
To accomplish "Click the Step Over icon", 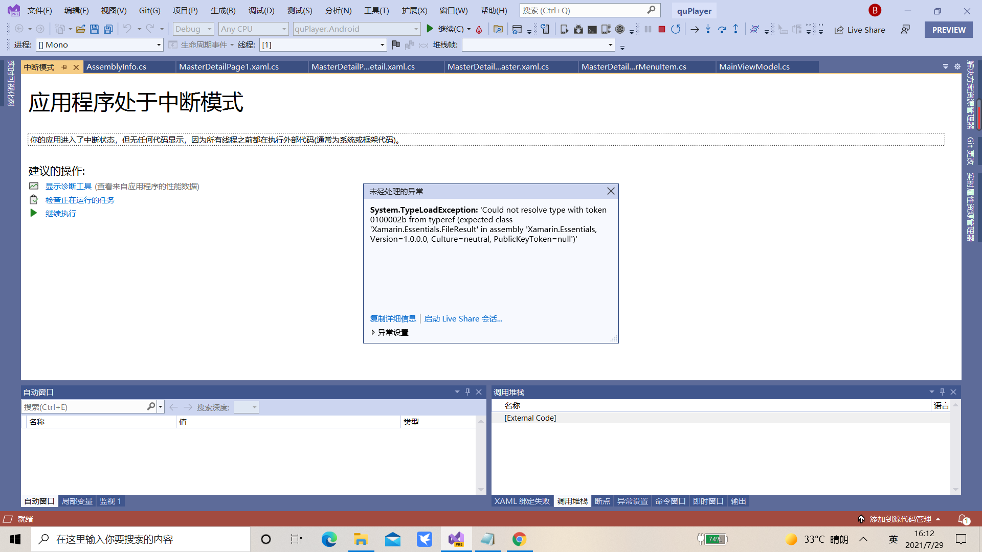I will tap(722, 29).
